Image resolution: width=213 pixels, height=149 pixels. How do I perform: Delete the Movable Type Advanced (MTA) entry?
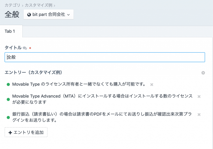[x=199, y=97]
